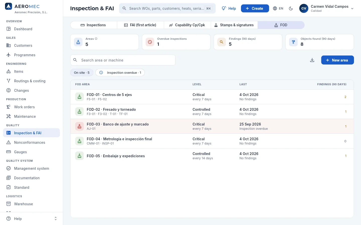Toggle the On site · 5 filter chip

click(82, 73)
